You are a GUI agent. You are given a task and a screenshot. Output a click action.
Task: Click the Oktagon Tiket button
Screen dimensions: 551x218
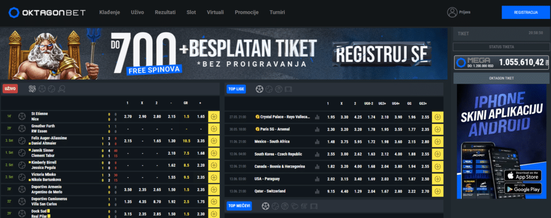[x=501, y=78]
